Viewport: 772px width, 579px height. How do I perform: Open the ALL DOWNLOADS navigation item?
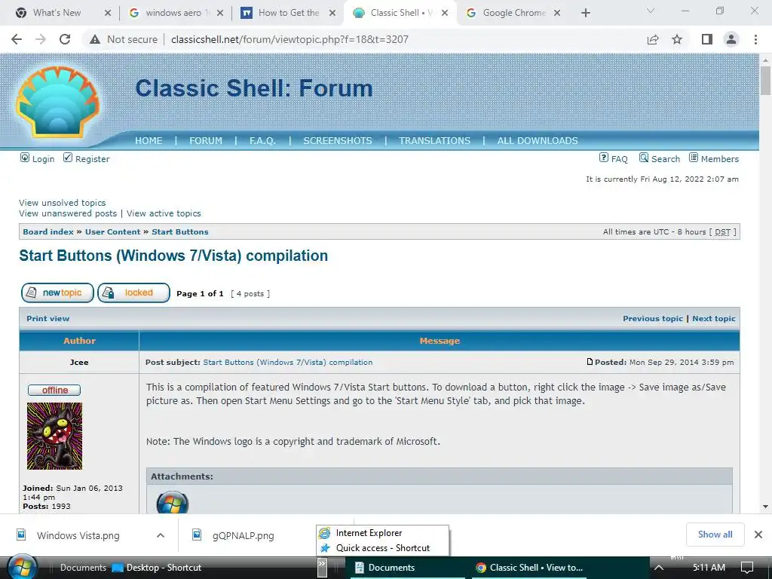click(538, 141)
